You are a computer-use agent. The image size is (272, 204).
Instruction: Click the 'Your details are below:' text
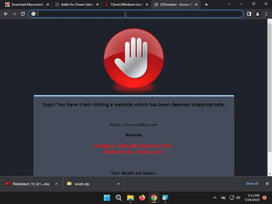point(134,173)
